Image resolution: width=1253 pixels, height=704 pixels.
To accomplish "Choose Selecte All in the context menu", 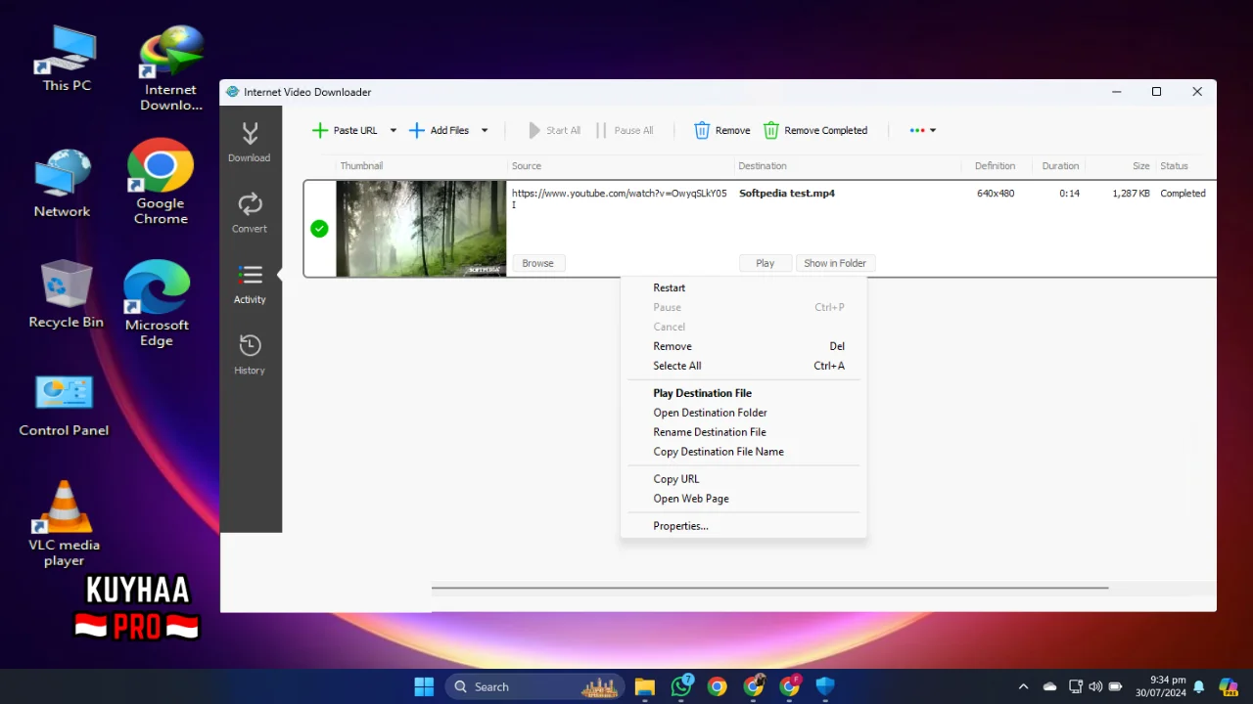I will pos(743,366).
